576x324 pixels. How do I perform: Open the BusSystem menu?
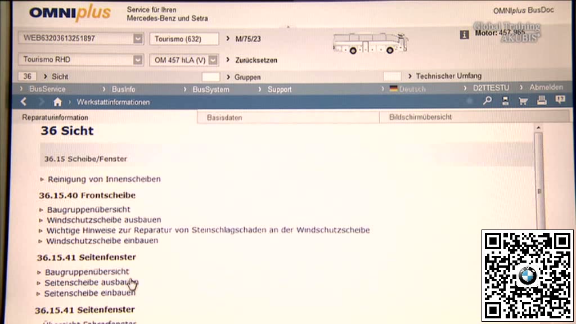211,89
